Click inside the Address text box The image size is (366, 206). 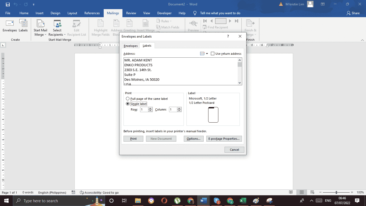181,72
